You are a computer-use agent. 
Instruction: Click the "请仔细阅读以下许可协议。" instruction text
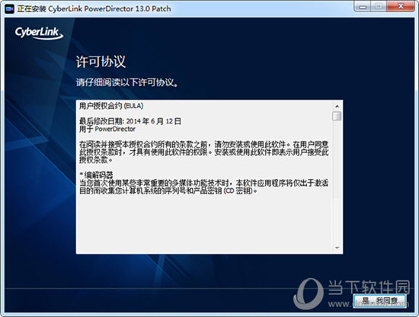coord(127,82)
